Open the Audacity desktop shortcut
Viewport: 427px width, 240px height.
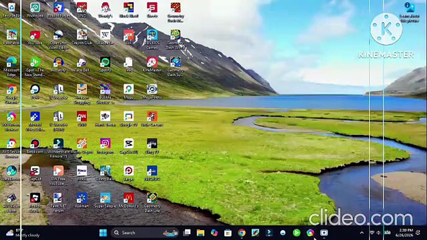[58, 64]
